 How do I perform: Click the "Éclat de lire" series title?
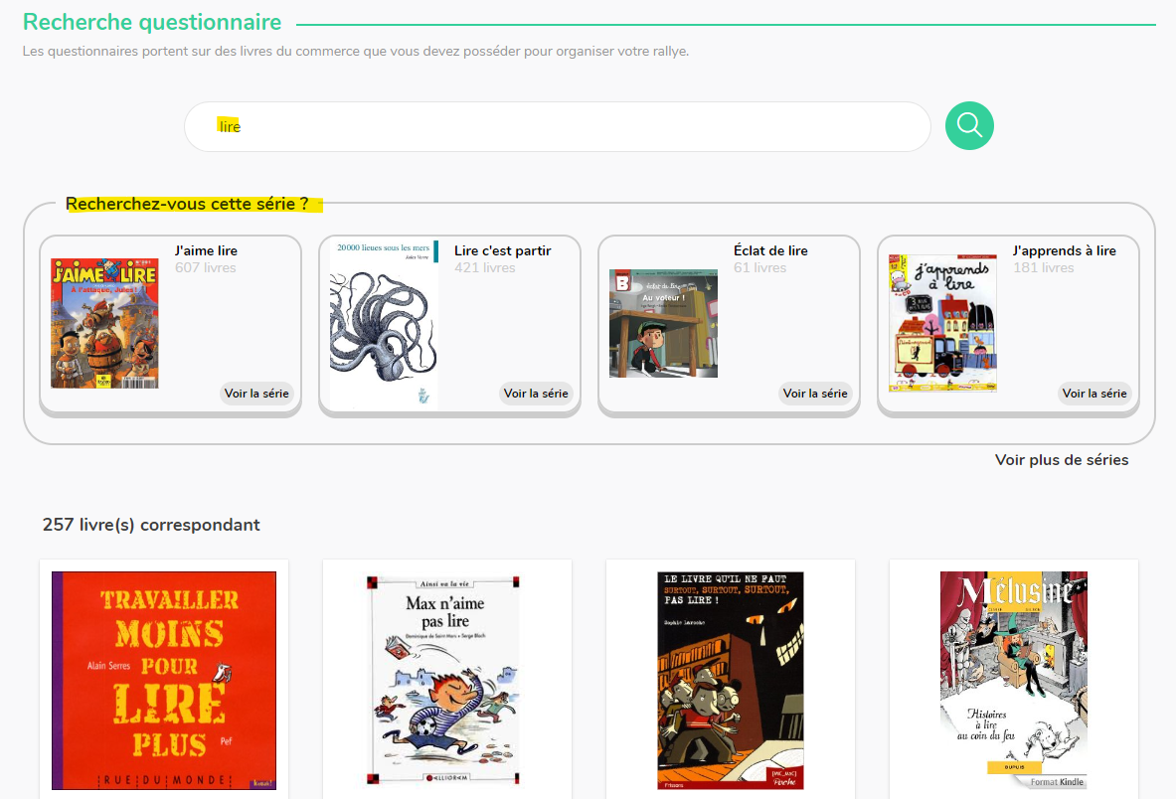click(x=770, y=250)
